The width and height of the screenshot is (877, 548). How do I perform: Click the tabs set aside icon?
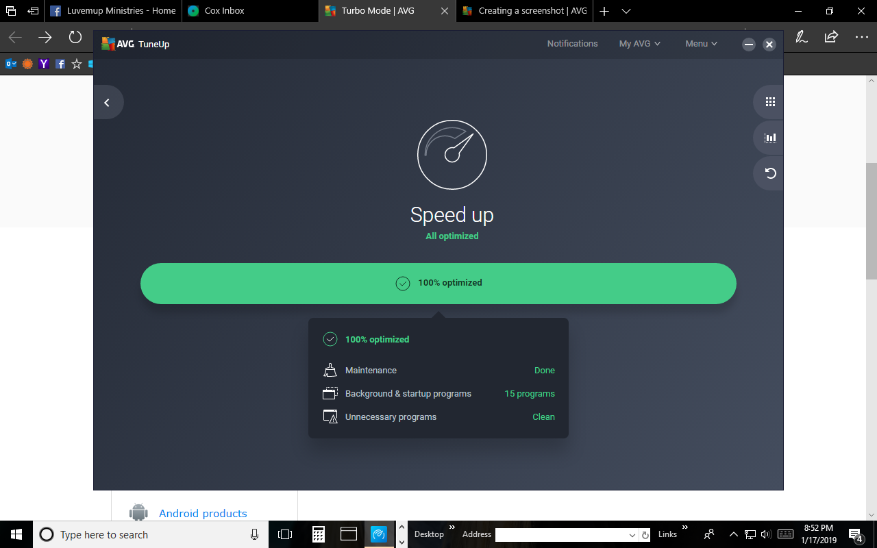(x=11, y=11)
